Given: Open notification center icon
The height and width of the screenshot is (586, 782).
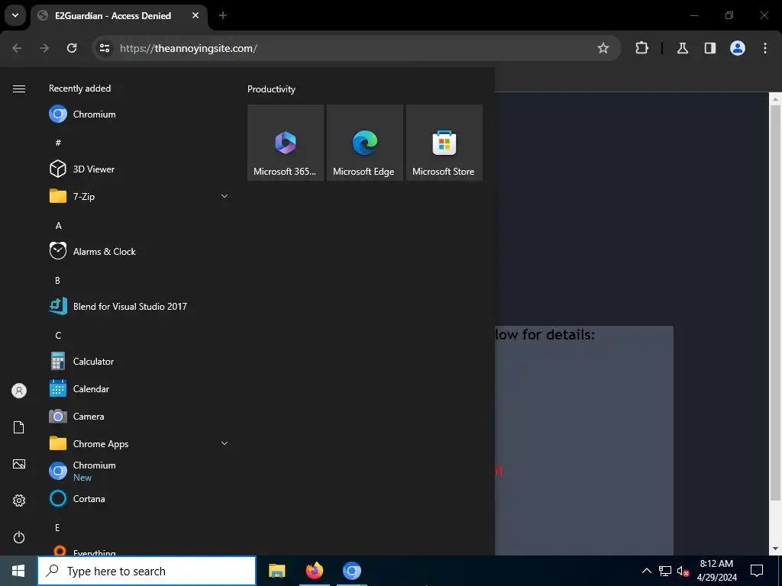Looking at the screenshot, I should tap(757, 571).
